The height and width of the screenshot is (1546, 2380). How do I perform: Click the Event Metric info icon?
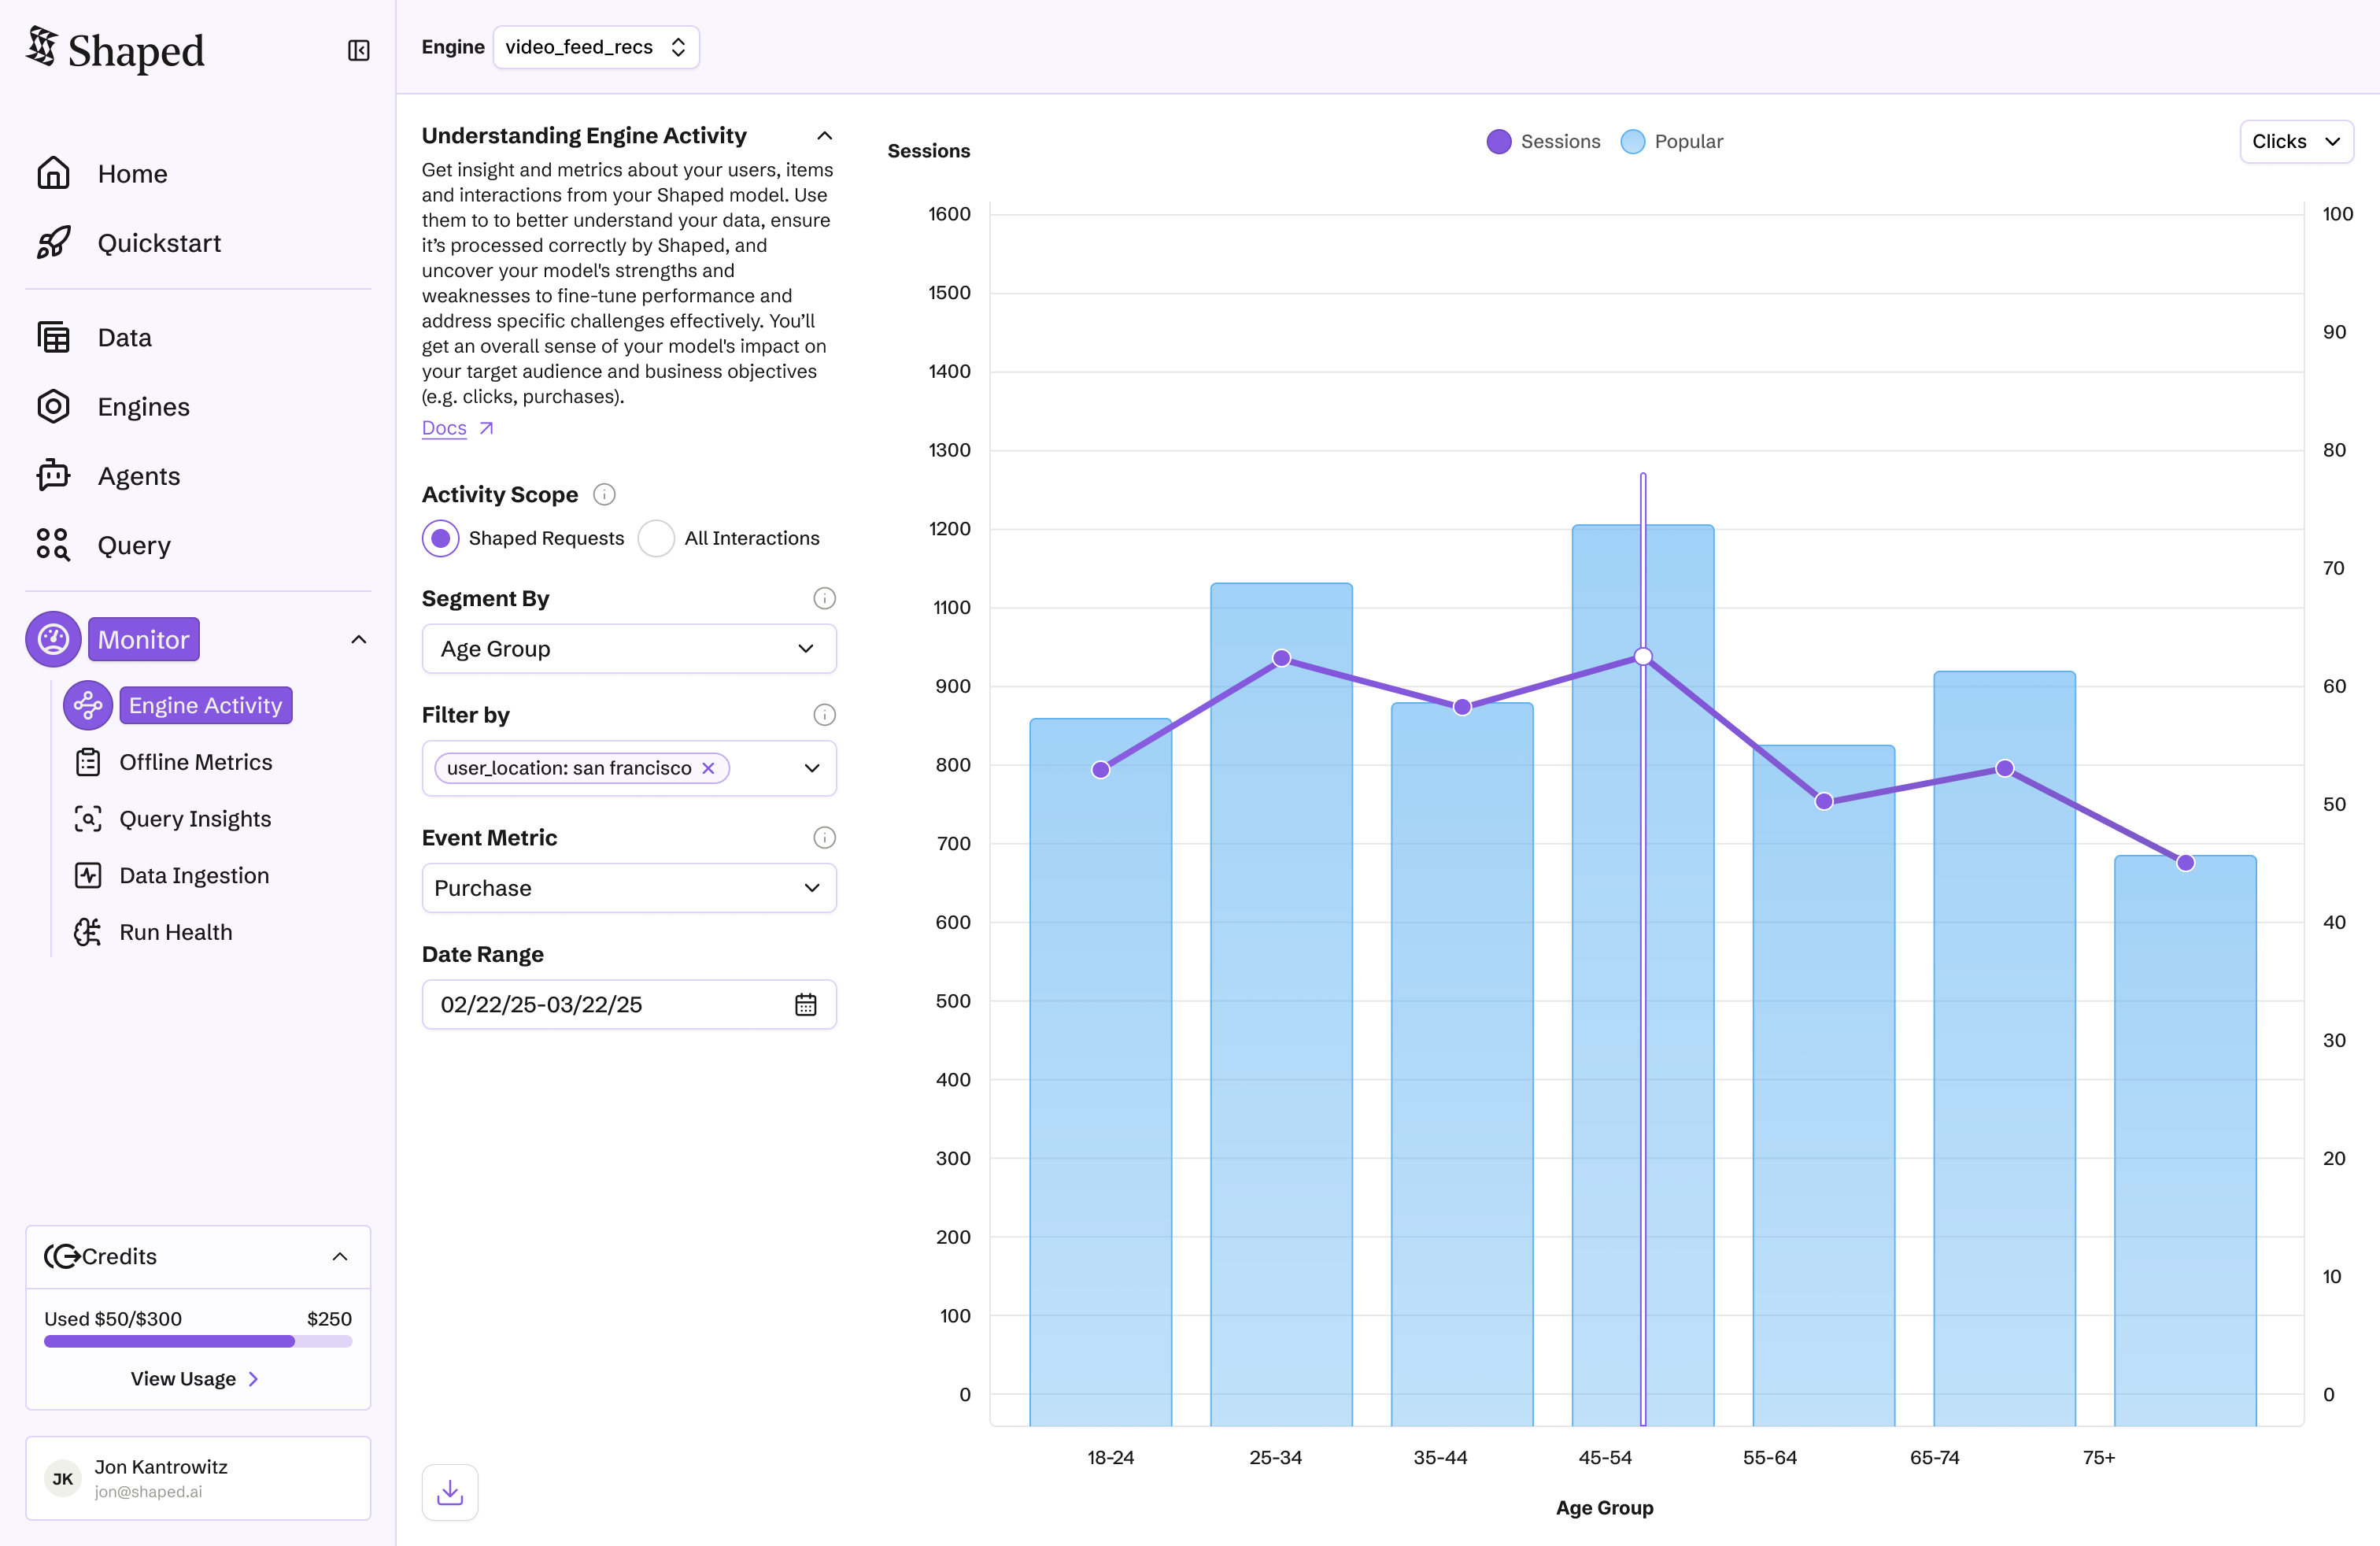824,837
